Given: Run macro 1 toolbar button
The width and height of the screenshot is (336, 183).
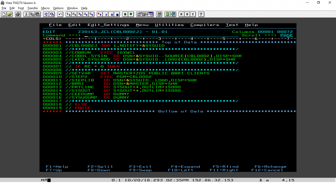Looking at the screenshot, I should click(x=68, y=14).
